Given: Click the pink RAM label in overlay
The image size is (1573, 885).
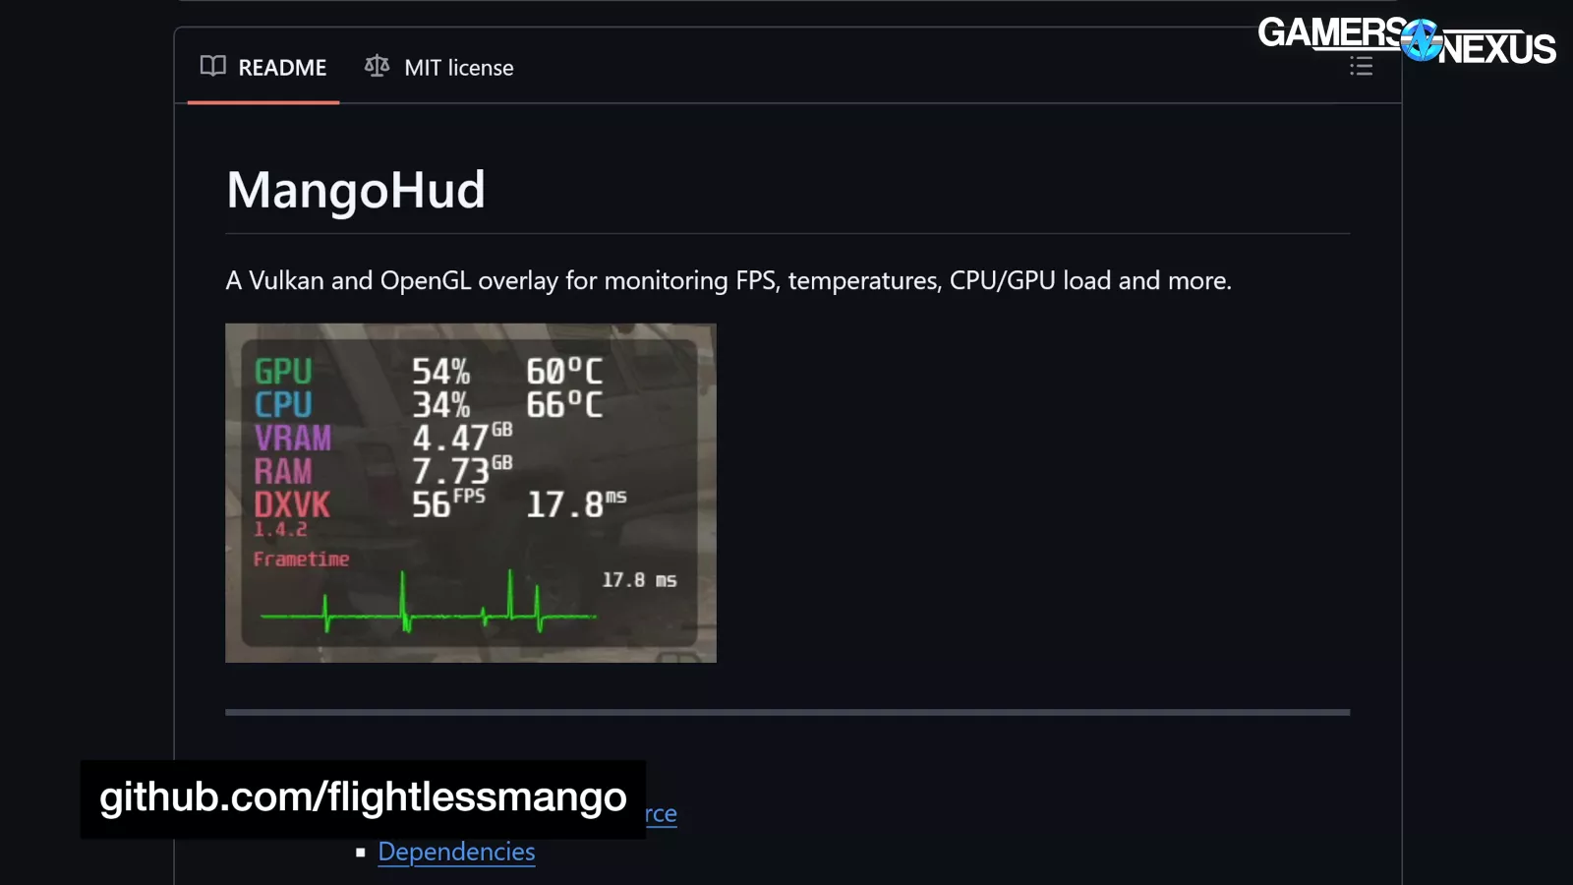Looking at the screenshot, I should pos(283,472).
